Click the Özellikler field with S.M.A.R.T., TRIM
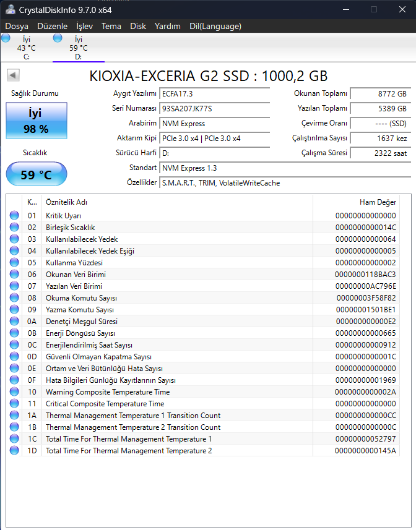 pos(285,183)
